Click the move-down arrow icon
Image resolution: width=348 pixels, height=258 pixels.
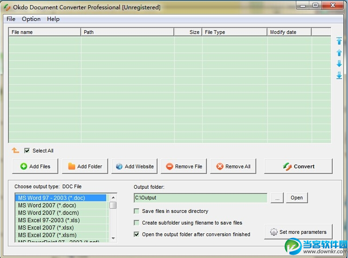click(x=339, y=64)
